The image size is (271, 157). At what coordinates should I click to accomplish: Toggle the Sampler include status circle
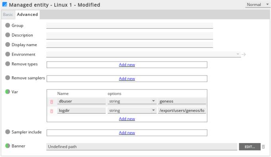click(x=8, y=132)
